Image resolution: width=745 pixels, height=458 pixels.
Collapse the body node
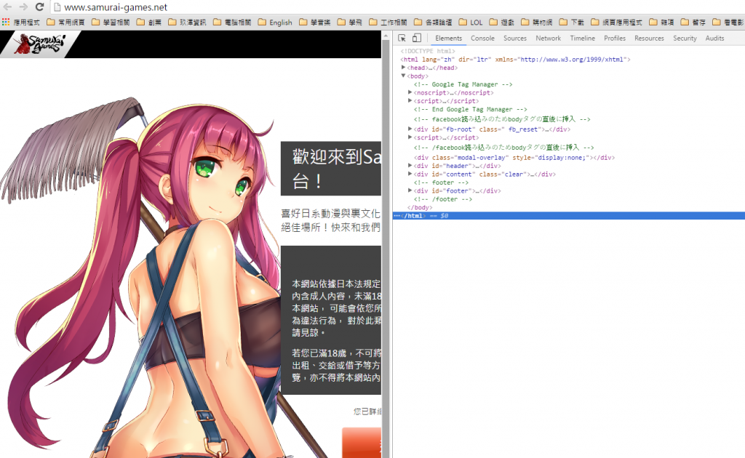[x=403, y=76]
